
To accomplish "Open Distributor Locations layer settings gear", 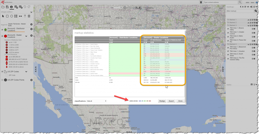I will (31, 29).
